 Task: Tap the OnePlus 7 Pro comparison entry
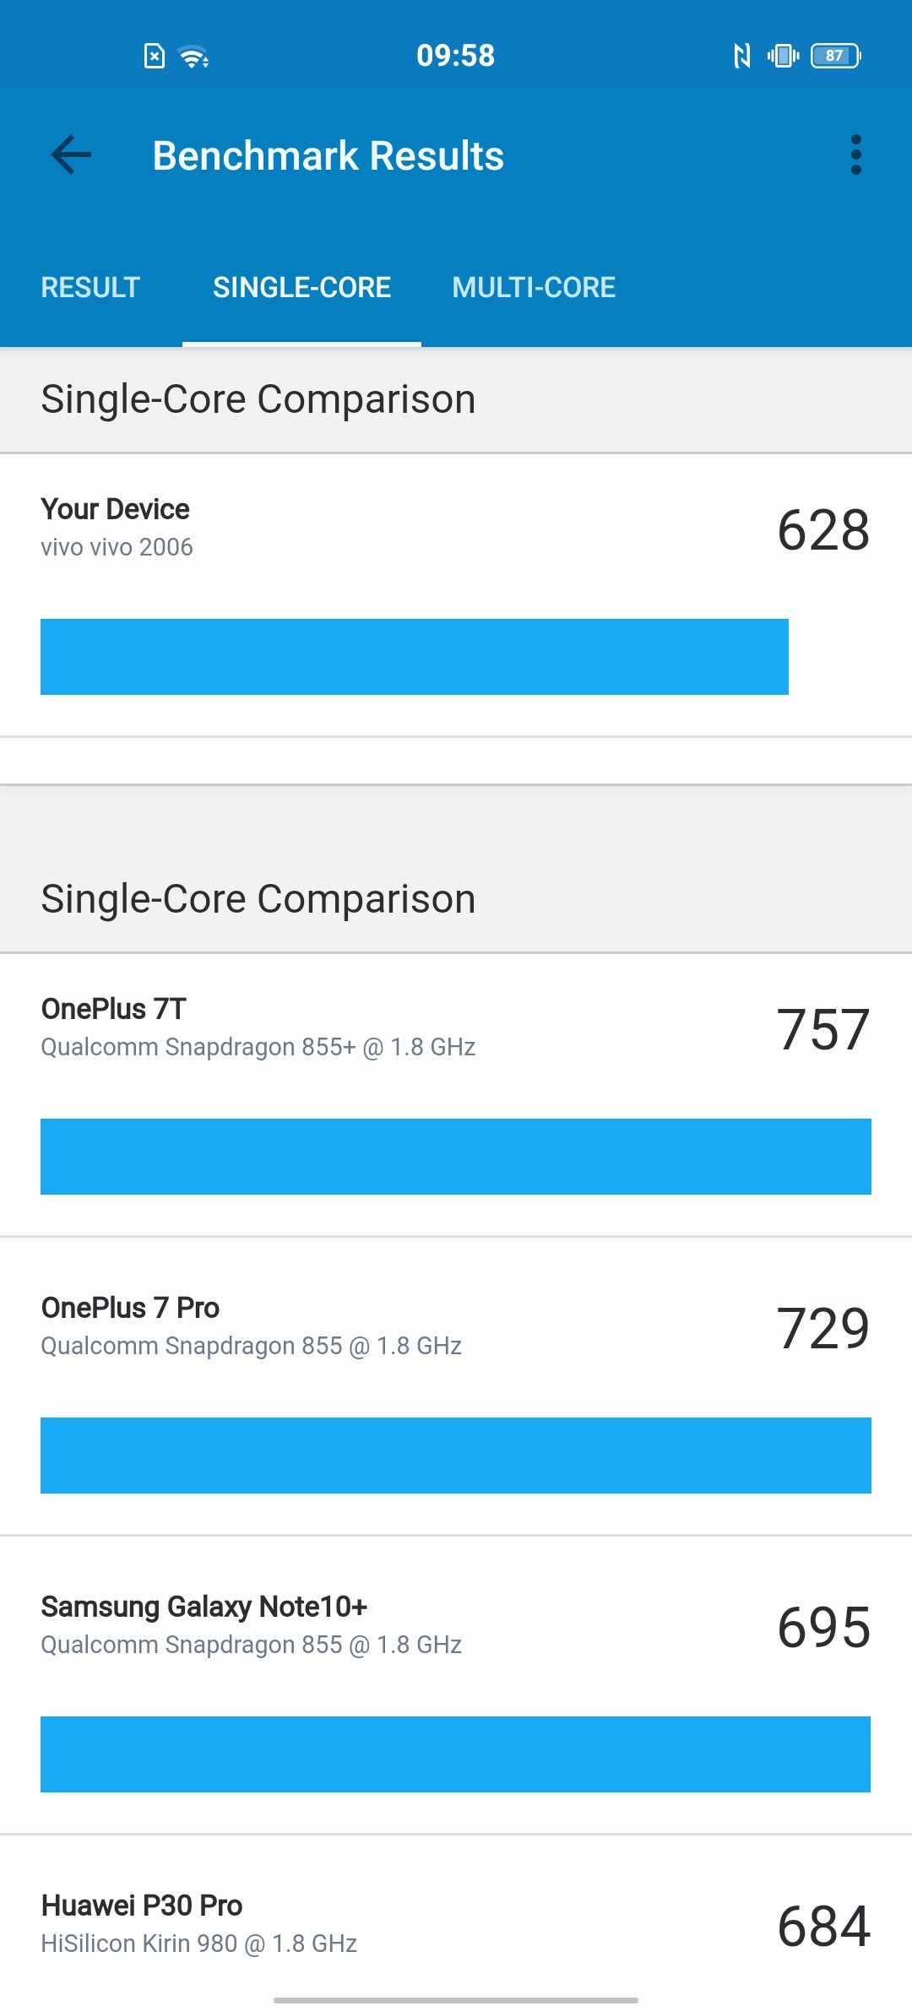point(456,1386)
